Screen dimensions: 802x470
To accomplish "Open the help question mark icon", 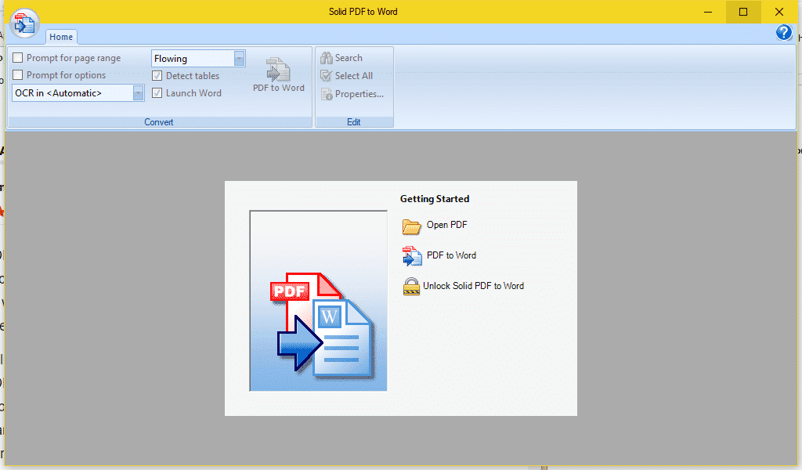I will tap(783, 33).
